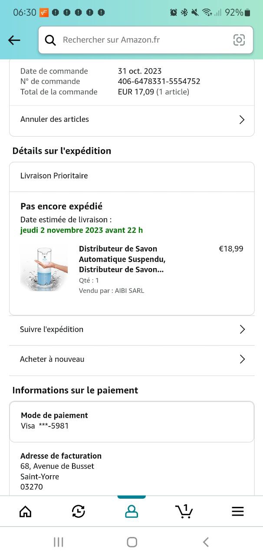Tap Android recent apps button
The height and width of the screenshot is (557, 263).
(58, 542)
